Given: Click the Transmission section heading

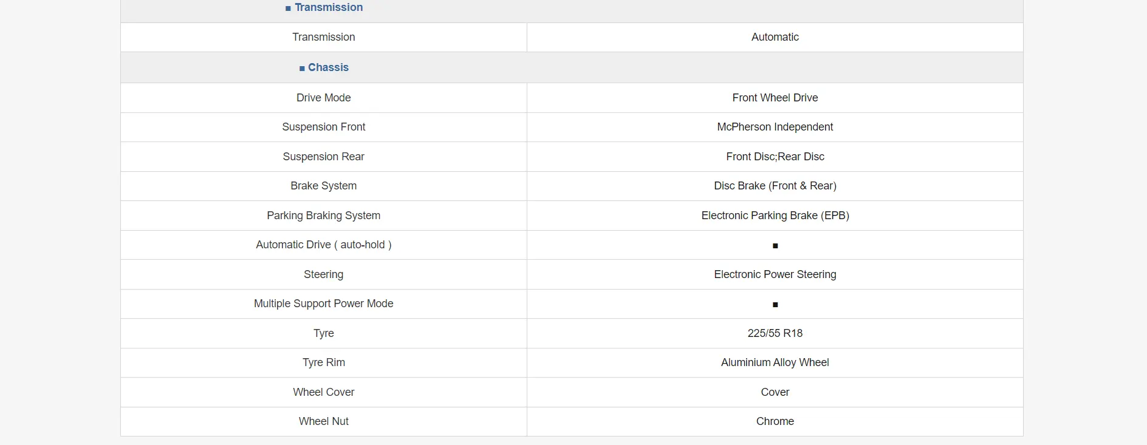Looking at the screenshot, I should [x=328, y=7].
